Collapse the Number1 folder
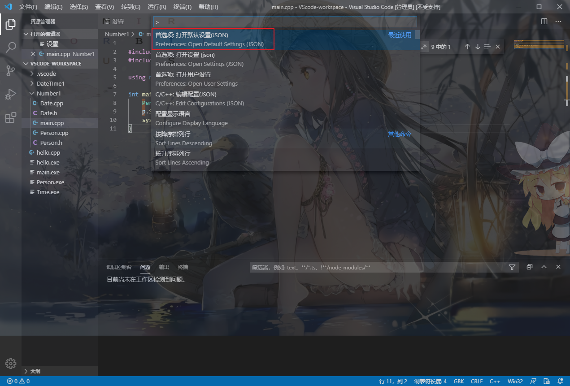 coord(60,93)
